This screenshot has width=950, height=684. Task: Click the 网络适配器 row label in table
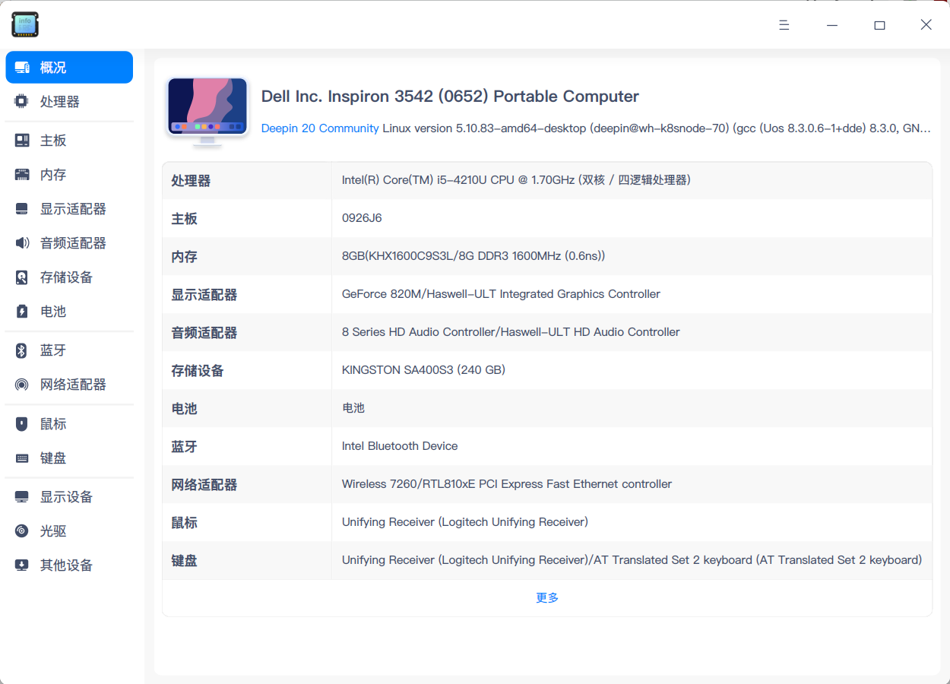pos(204,485)
